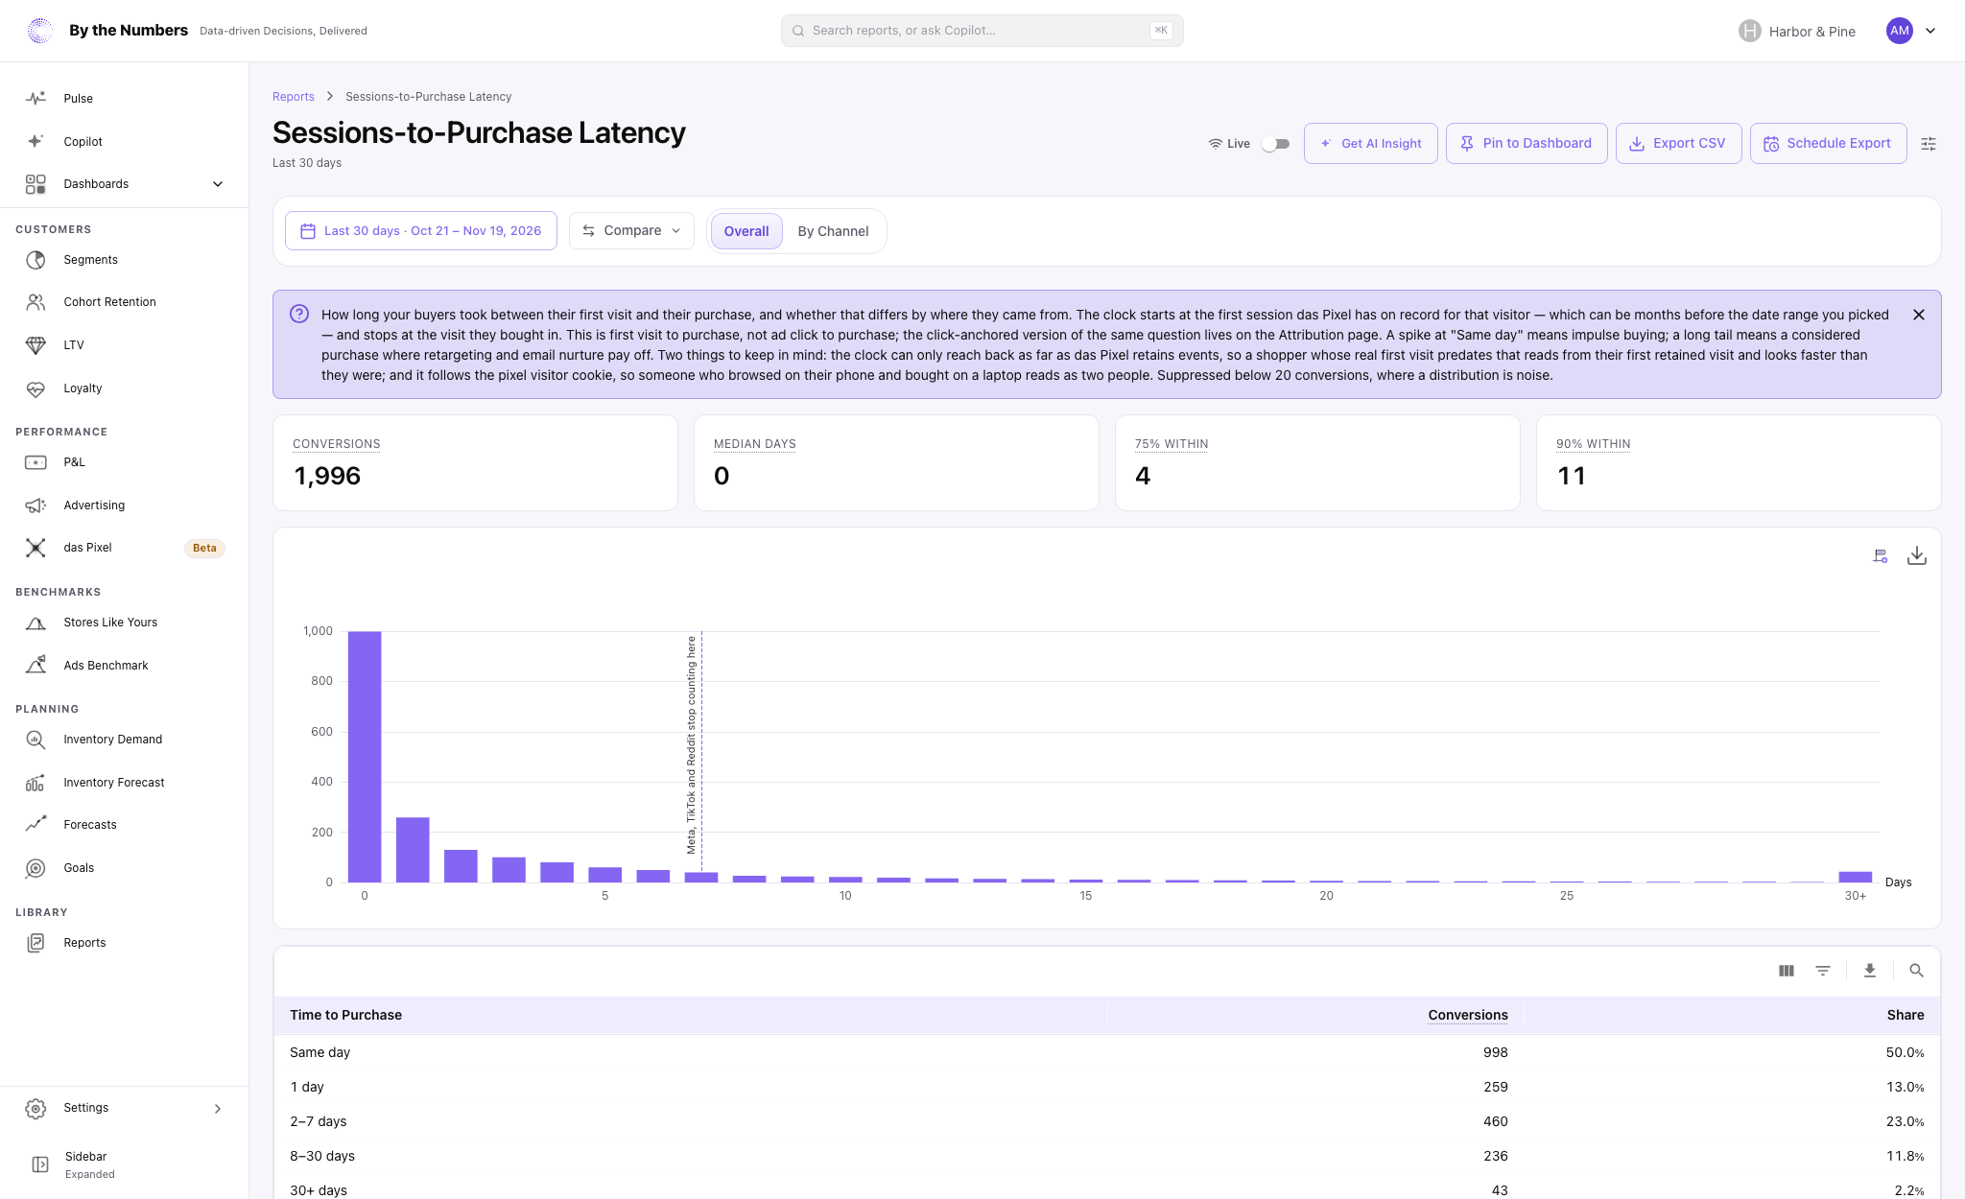Open the table filter icon
This screenshot has height=1199, width=1965.
click(x=1823, y=971)
